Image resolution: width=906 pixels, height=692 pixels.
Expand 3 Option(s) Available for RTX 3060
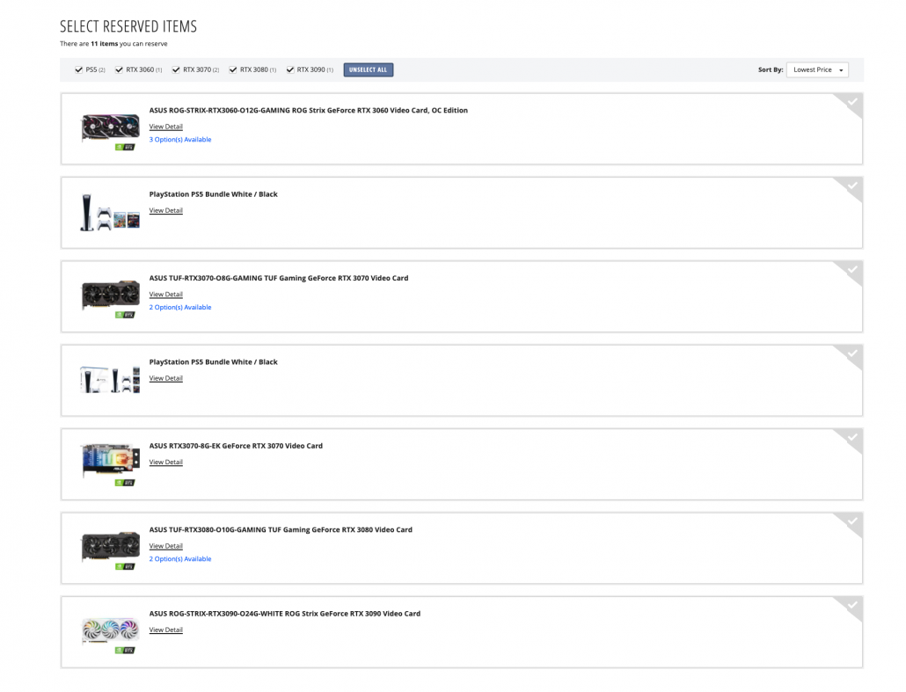point(180,140)
